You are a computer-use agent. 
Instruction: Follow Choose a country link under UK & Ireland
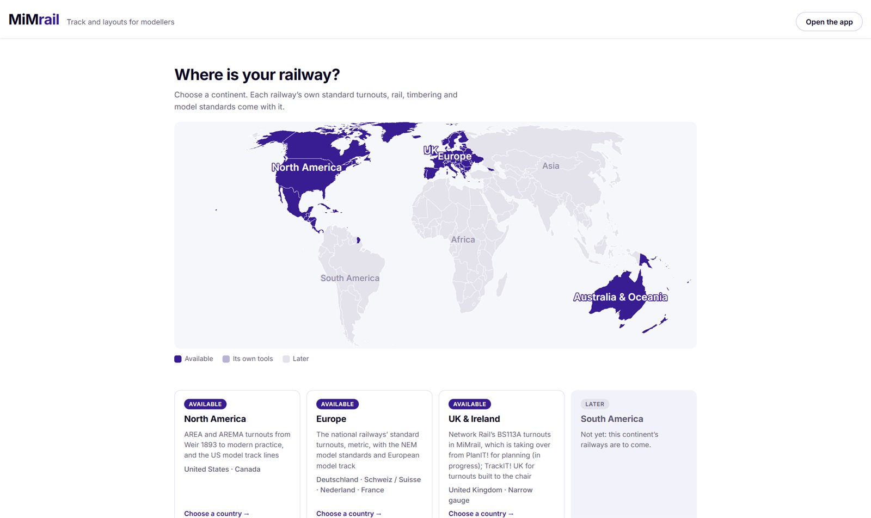481,514
